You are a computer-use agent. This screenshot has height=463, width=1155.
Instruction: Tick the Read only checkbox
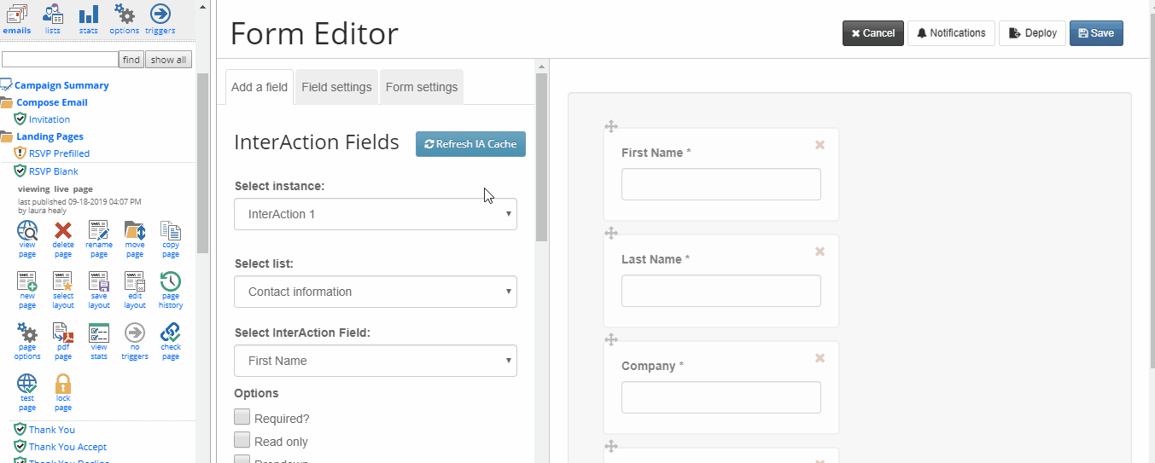pyautogui.click(x=242, y=440)
